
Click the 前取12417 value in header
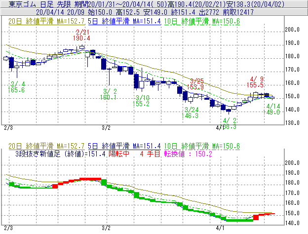[x=238, y=12]
